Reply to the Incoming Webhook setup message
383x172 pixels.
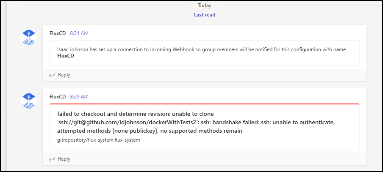tap(60, 75)
